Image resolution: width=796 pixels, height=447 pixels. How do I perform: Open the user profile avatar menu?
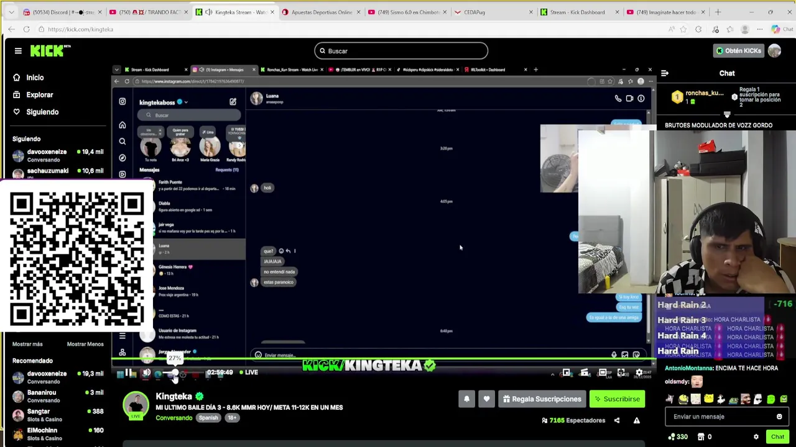774,51
